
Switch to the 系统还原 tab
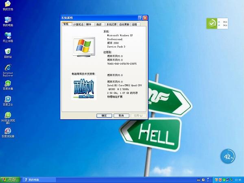111,24
